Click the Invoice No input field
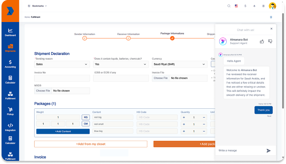The image size is (286, 164). click(62, 78)
